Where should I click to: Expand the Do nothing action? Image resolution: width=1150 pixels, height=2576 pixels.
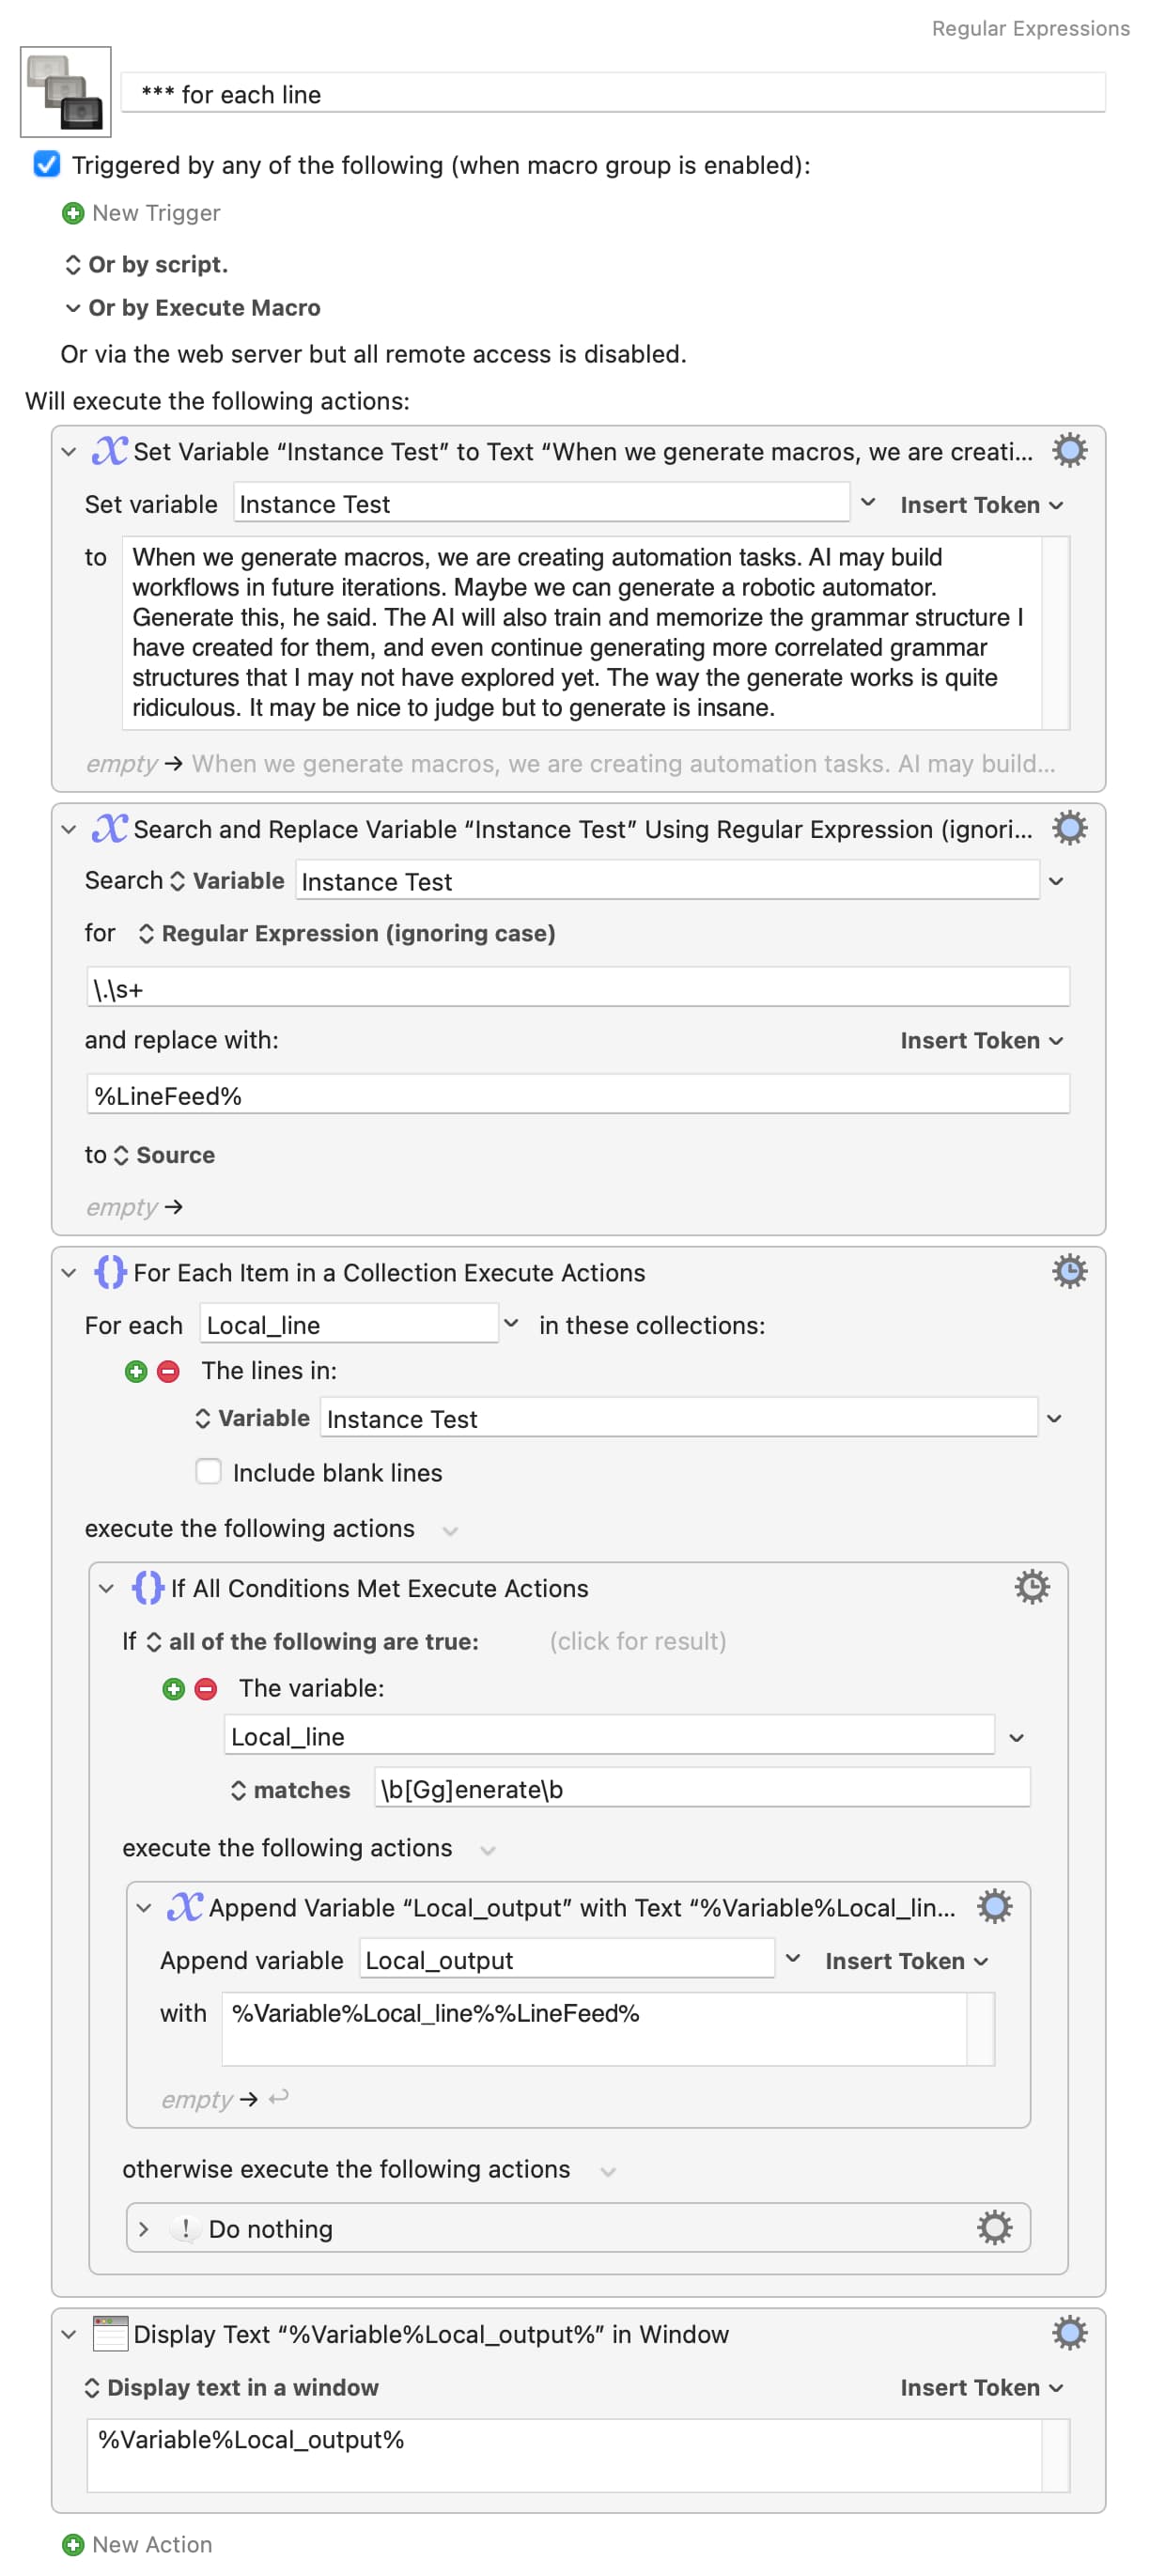144,2228
